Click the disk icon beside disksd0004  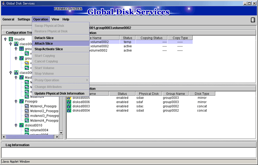click(x=69, y=110)
